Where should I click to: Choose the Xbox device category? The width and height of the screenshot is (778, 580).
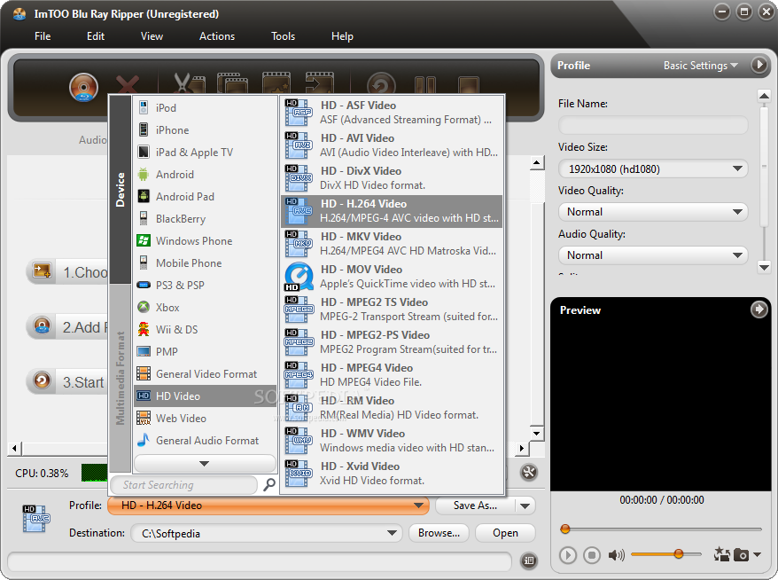click(205, 308)
